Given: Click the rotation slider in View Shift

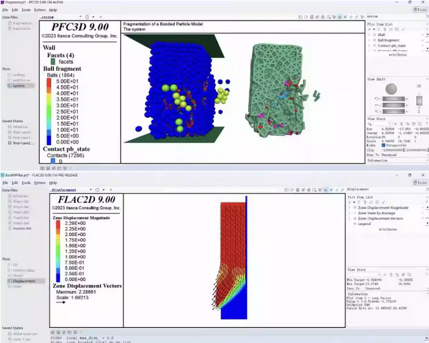Looking at the screenshot, I should click(x=394, y=99).
